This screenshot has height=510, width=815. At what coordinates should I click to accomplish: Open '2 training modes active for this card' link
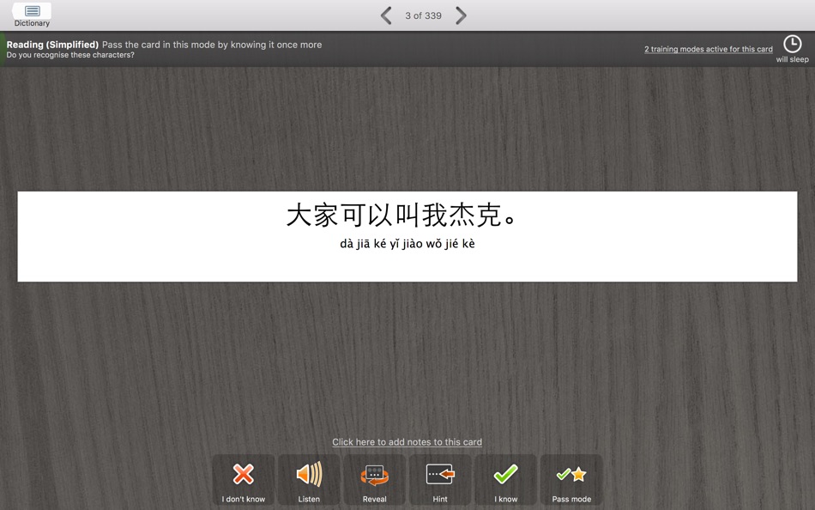(709, 49)
